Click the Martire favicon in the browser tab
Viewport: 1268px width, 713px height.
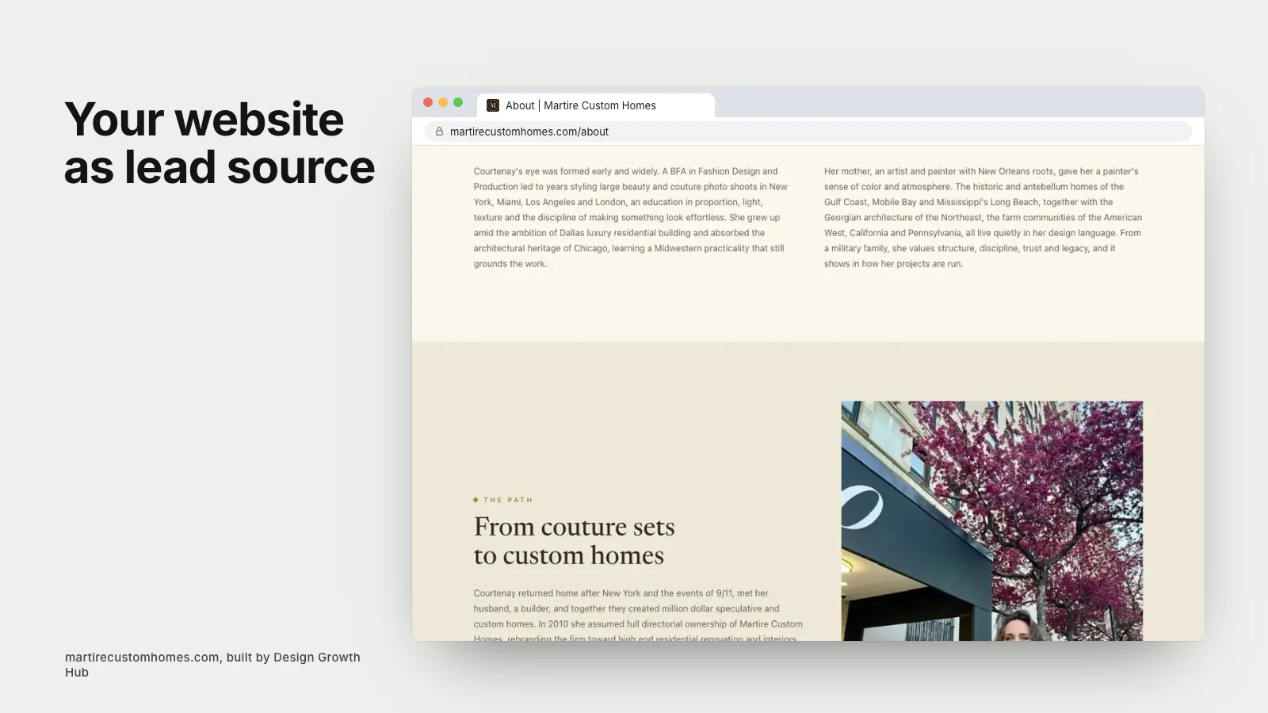click(x=493, y=105)
